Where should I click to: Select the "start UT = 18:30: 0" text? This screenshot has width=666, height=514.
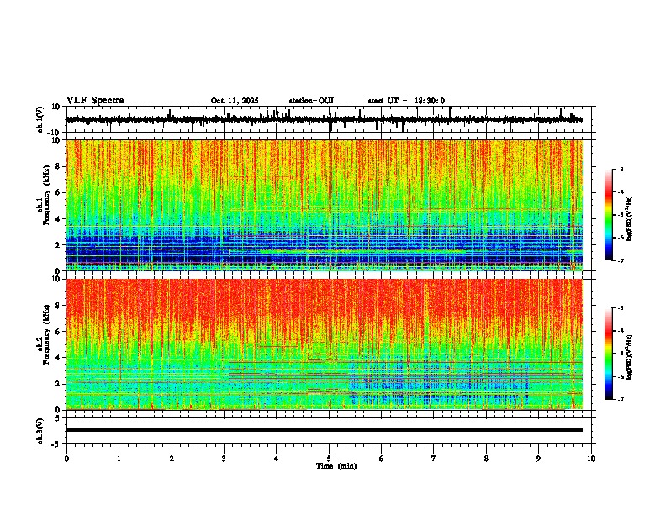coord(406,101)
